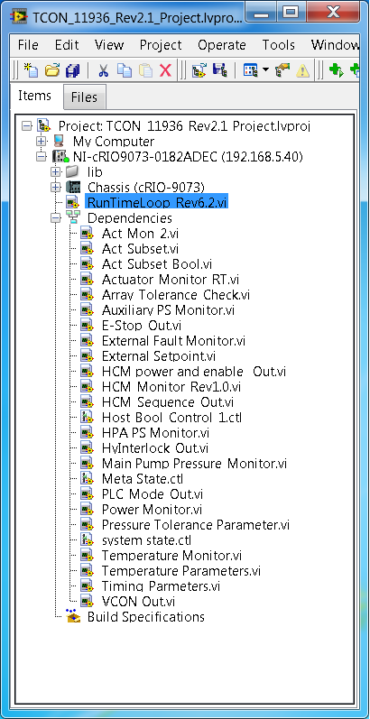The image size is (370, 719).
Task: Click the Build Specifications box icon
Action: pyautogui.click(x=73, y=617)
